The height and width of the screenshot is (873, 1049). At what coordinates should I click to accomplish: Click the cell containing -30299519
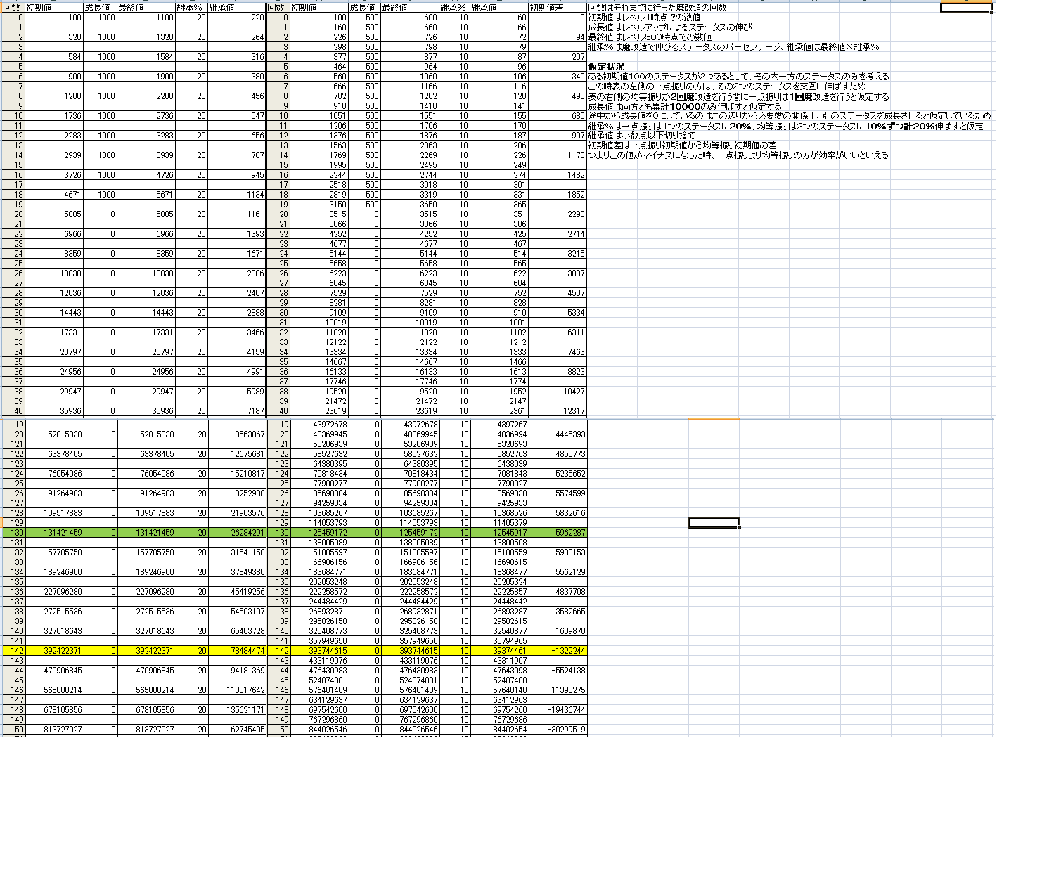click(557, 730)
